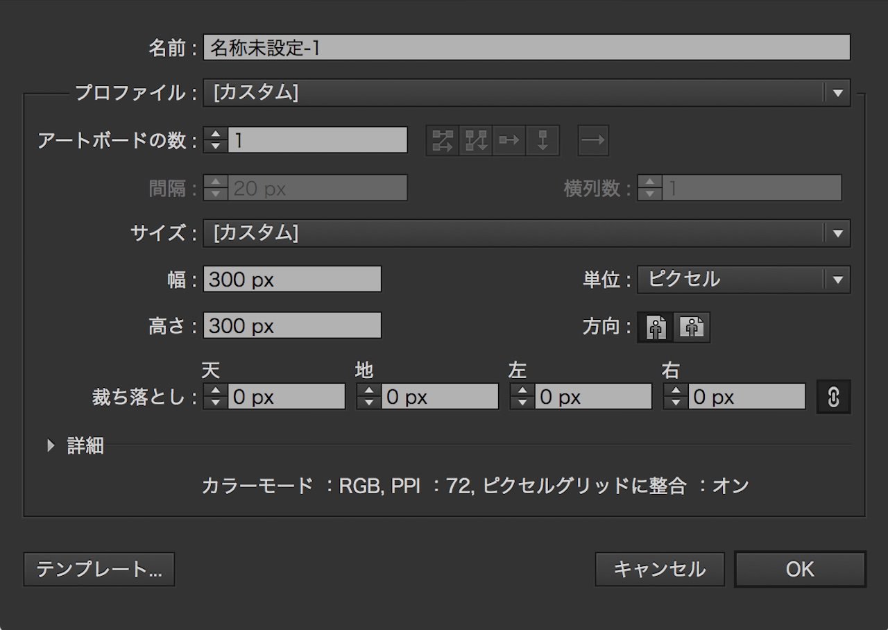Choose landscape orientation icon
This screenshot has width=888, height=630.
[x=692, y=327]
